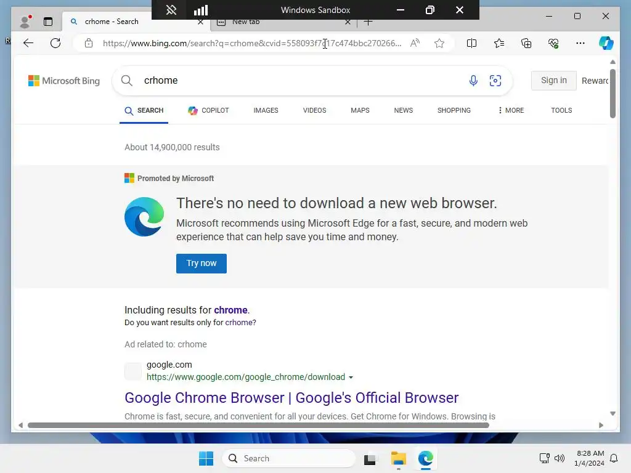Open the Collections icon
Image resolution: width=631 pixels, height=473 pixels.
[526, 43]
